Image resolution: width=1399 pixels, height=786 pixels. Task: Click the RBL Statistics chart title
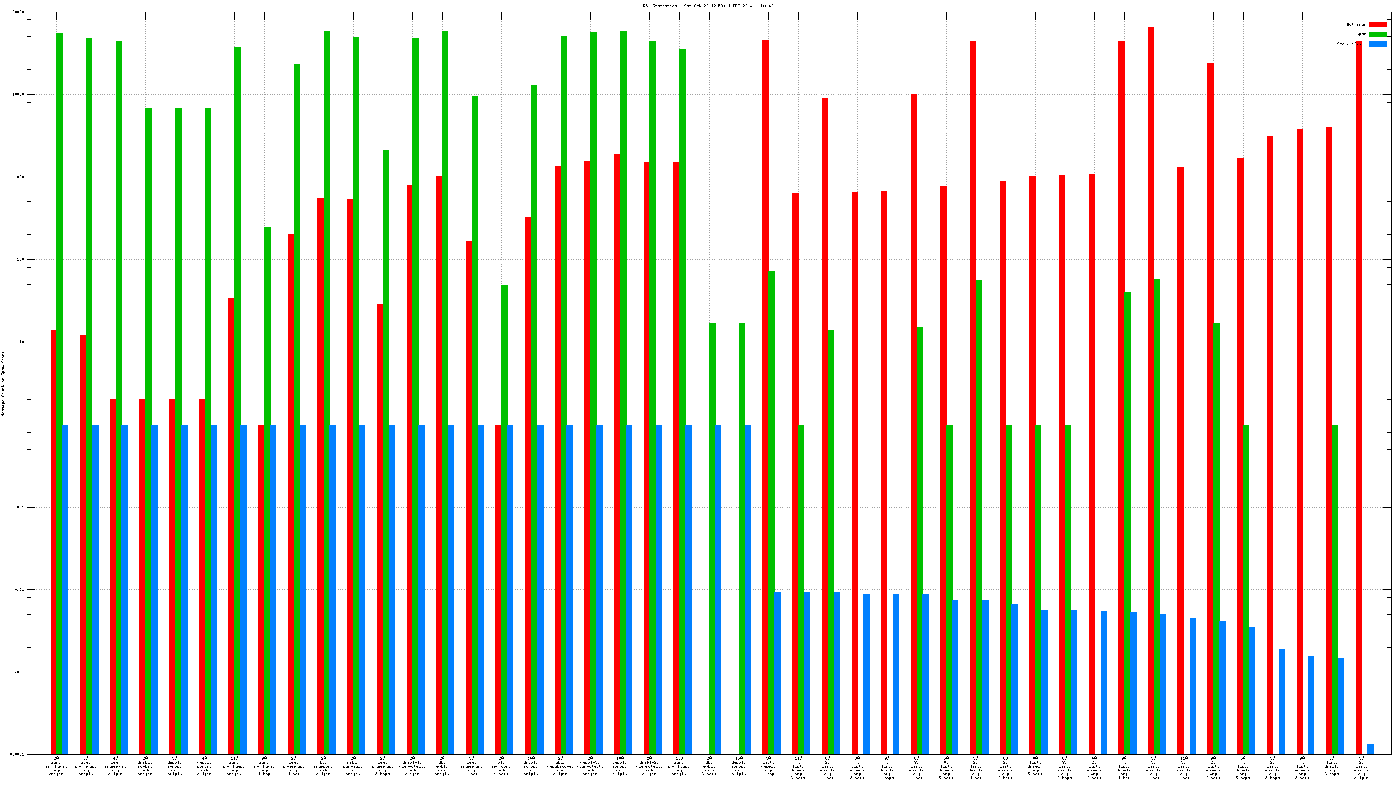(x=708, y=6)
